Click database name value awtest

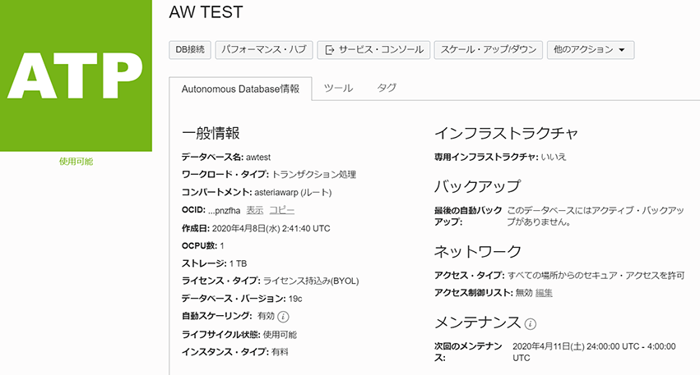258,158
